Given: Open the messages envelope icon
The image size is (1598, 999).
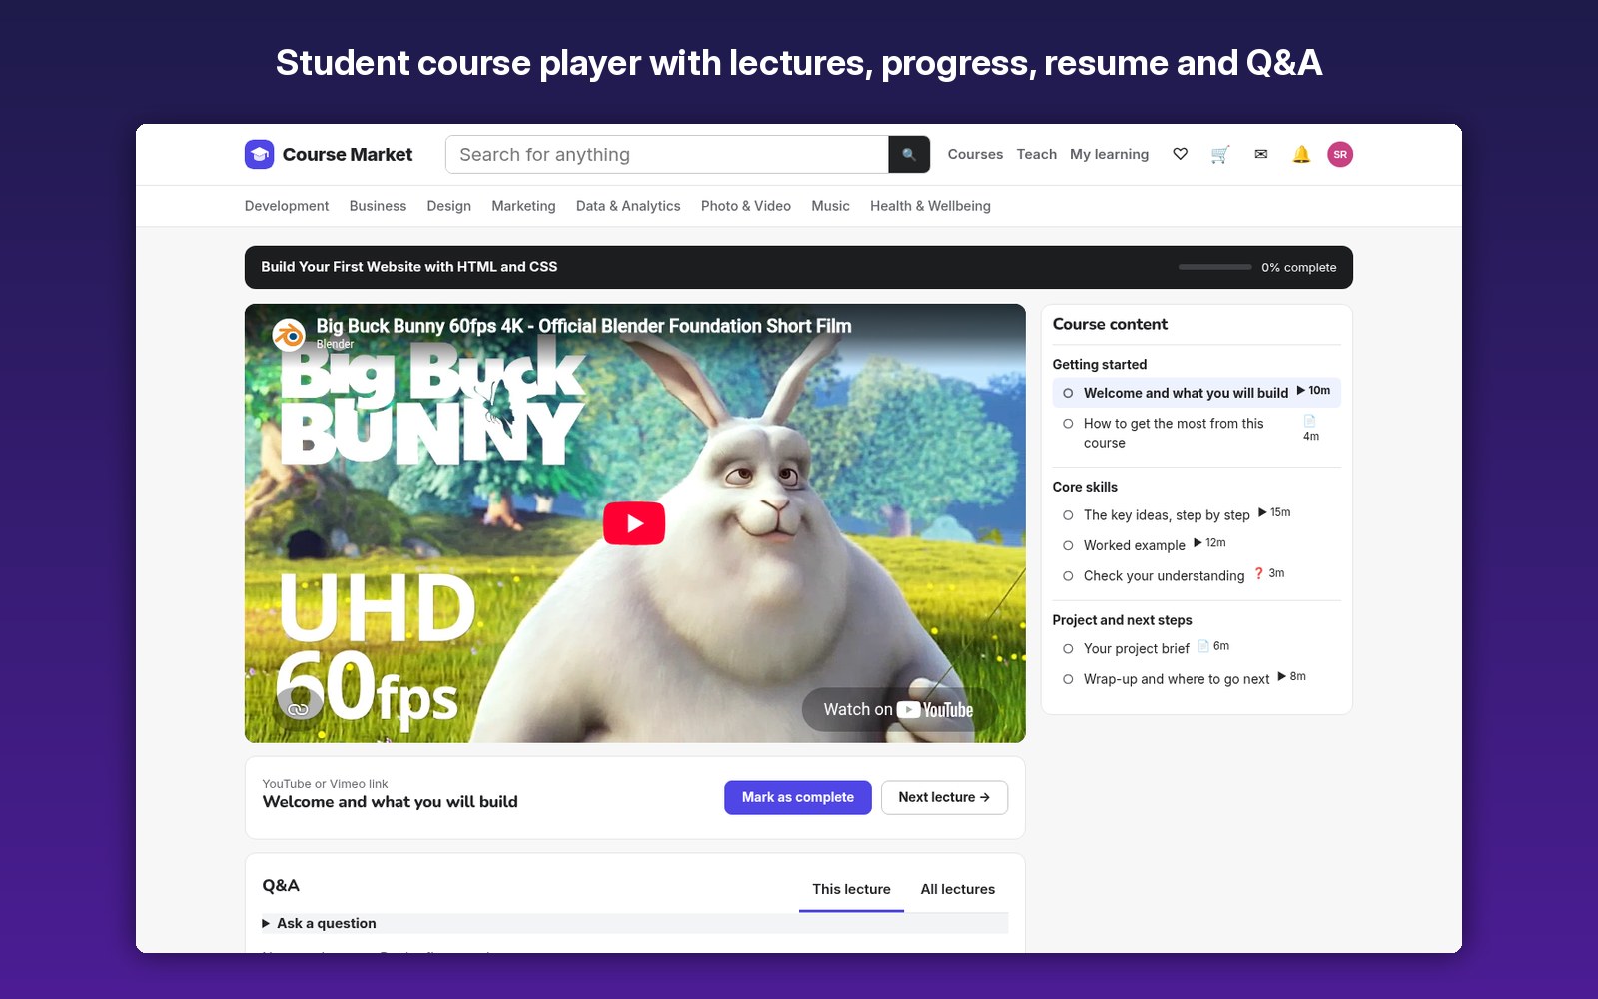Looking at the screenshot, I should click(1261, 154).
